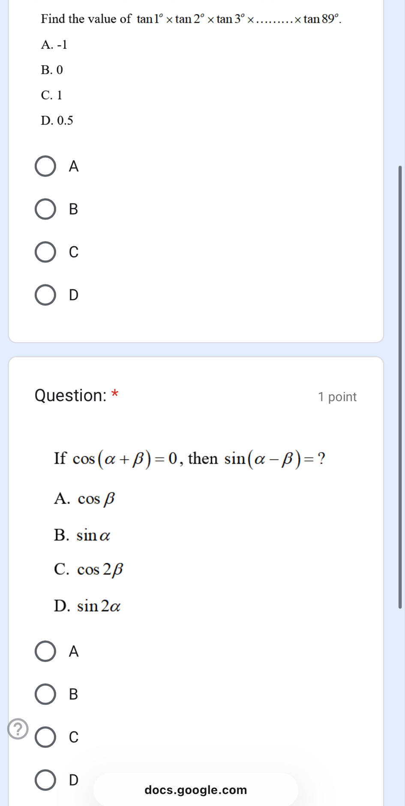This screenshot has width=405, height=806.
Task: Mark option C for the tan product question
Action: pos(45,252)
